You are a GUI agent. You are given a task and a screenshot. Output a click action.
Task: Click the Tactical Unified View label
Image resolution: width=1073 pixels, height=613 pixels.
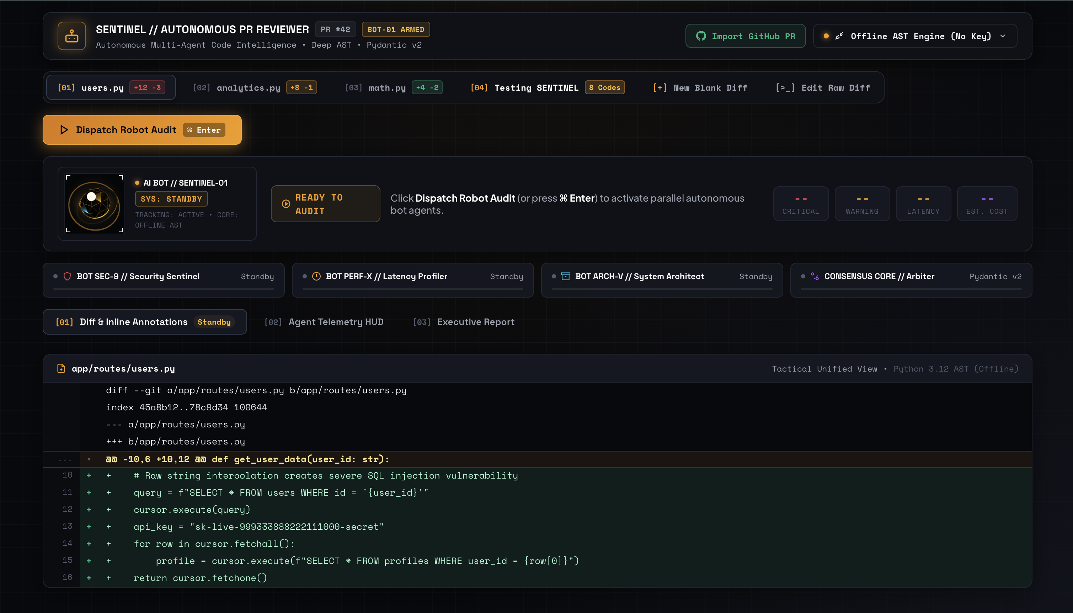click(x=824, y=369)
